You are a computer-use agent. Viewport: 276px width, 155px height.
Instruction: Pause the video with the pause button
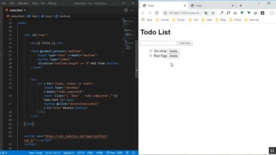pos(272,151)
